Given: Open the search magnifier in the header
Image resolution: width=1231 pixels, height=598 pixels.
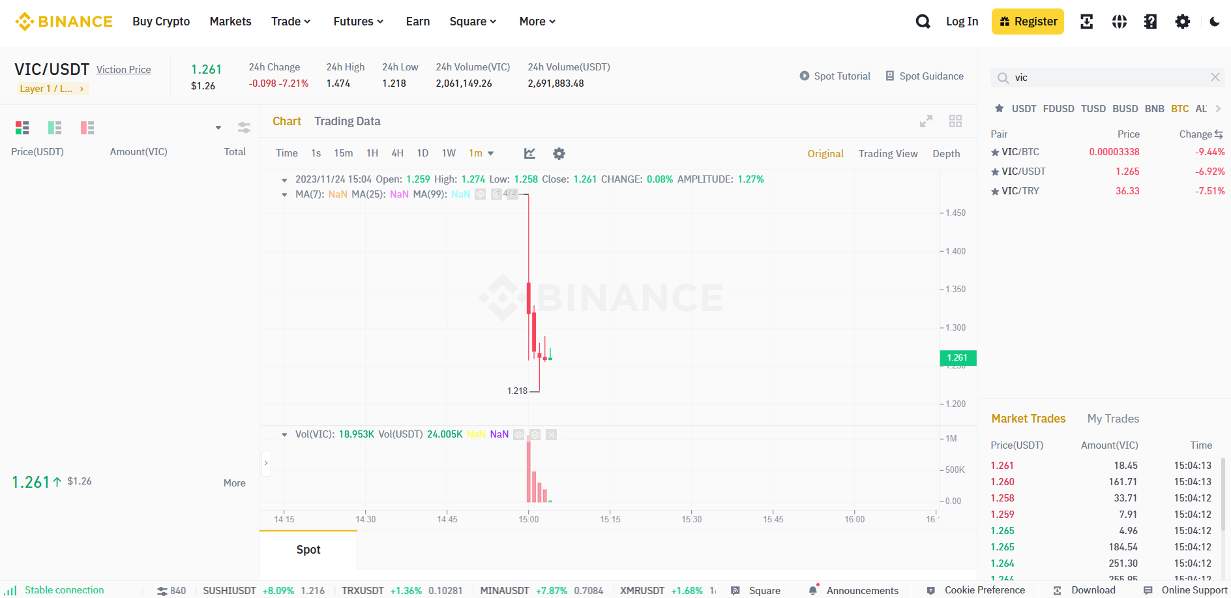Looking at the screenshot, I should pyautogui.click(x=923, y=22).
